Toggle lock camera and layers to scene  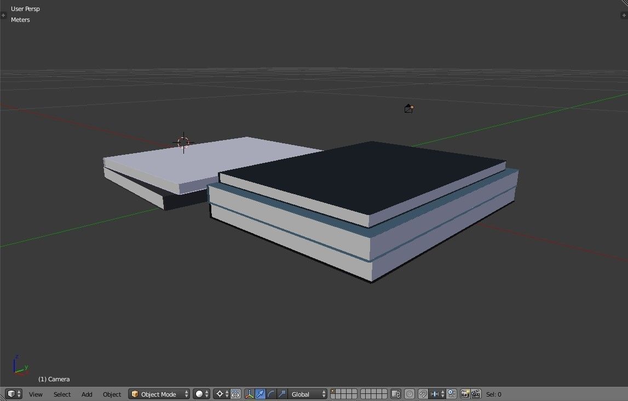396,394
